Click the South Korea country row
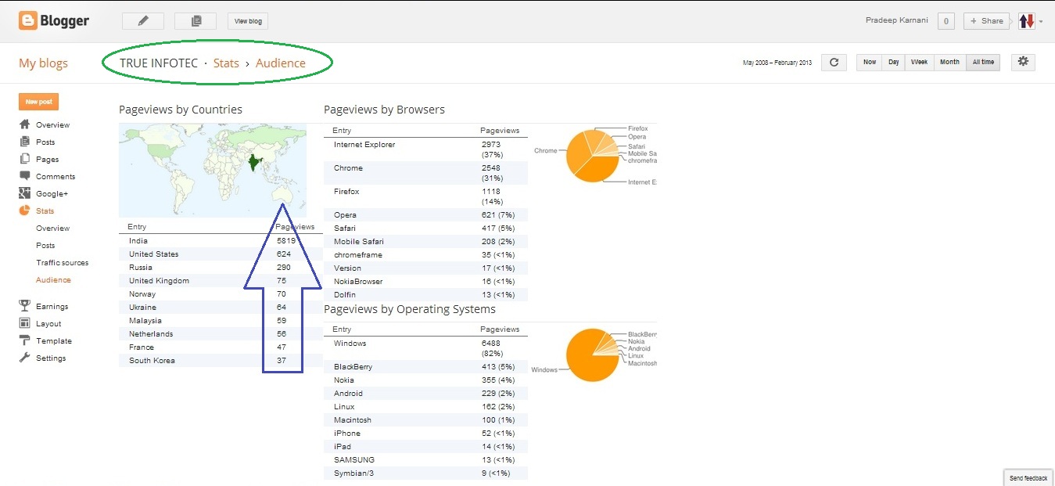This screenshot has height=486, width=1055. pos(221,361)
